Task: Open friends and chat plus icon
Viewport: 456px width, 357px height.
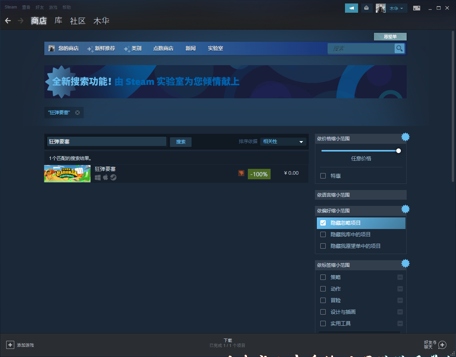Action: click(x=443, y=345)
